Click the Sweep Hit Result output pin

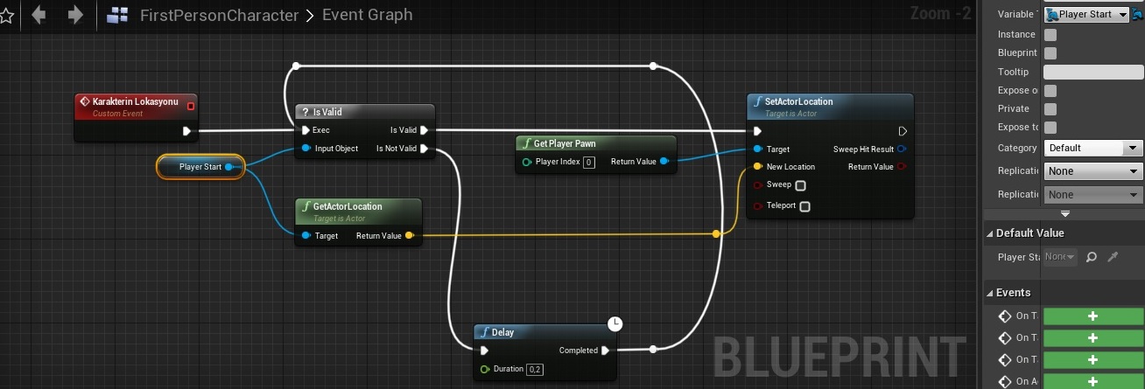(903, 149)
